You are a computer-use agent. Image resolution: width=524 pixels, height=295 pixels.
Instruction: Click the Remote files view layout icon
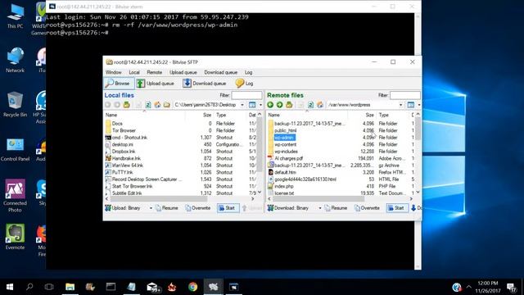(x=411, y=105)
